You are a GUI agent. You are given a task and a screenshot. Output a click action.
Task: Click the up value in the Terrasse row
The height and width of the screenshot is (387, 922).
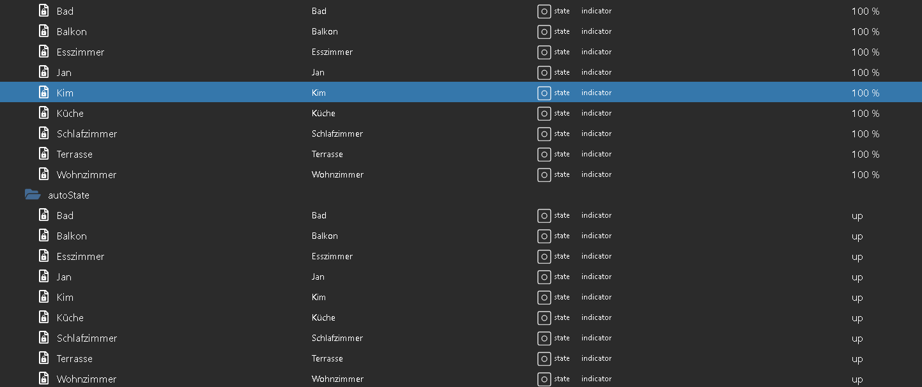click(857, 358)
